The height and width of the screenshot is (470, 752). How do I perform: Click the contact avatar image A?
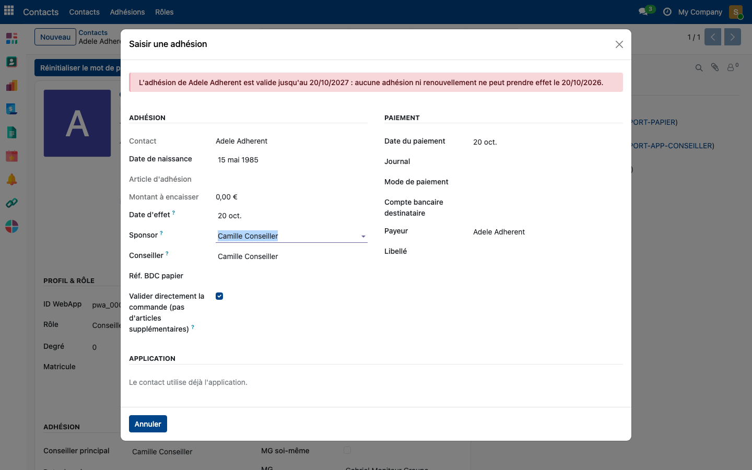point(77,123)
